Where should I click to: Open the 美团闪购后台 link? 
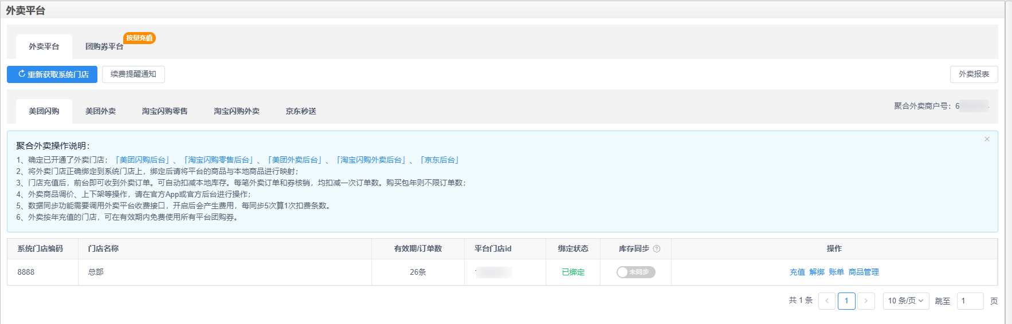coord(142,160)
